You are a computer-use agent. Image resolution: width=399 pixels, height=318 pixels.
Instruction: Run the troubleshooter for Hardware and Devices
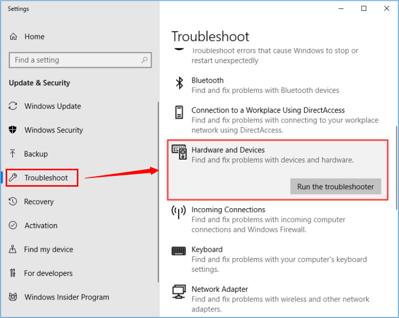point(336,186)
